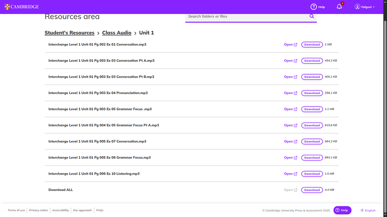Go to Class Audio breadcrumb
Image resolution: width=387 pixels, height=217 pixels.
[117, 33]
